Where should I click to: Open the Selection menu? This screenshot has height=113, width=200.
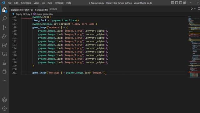26,3
